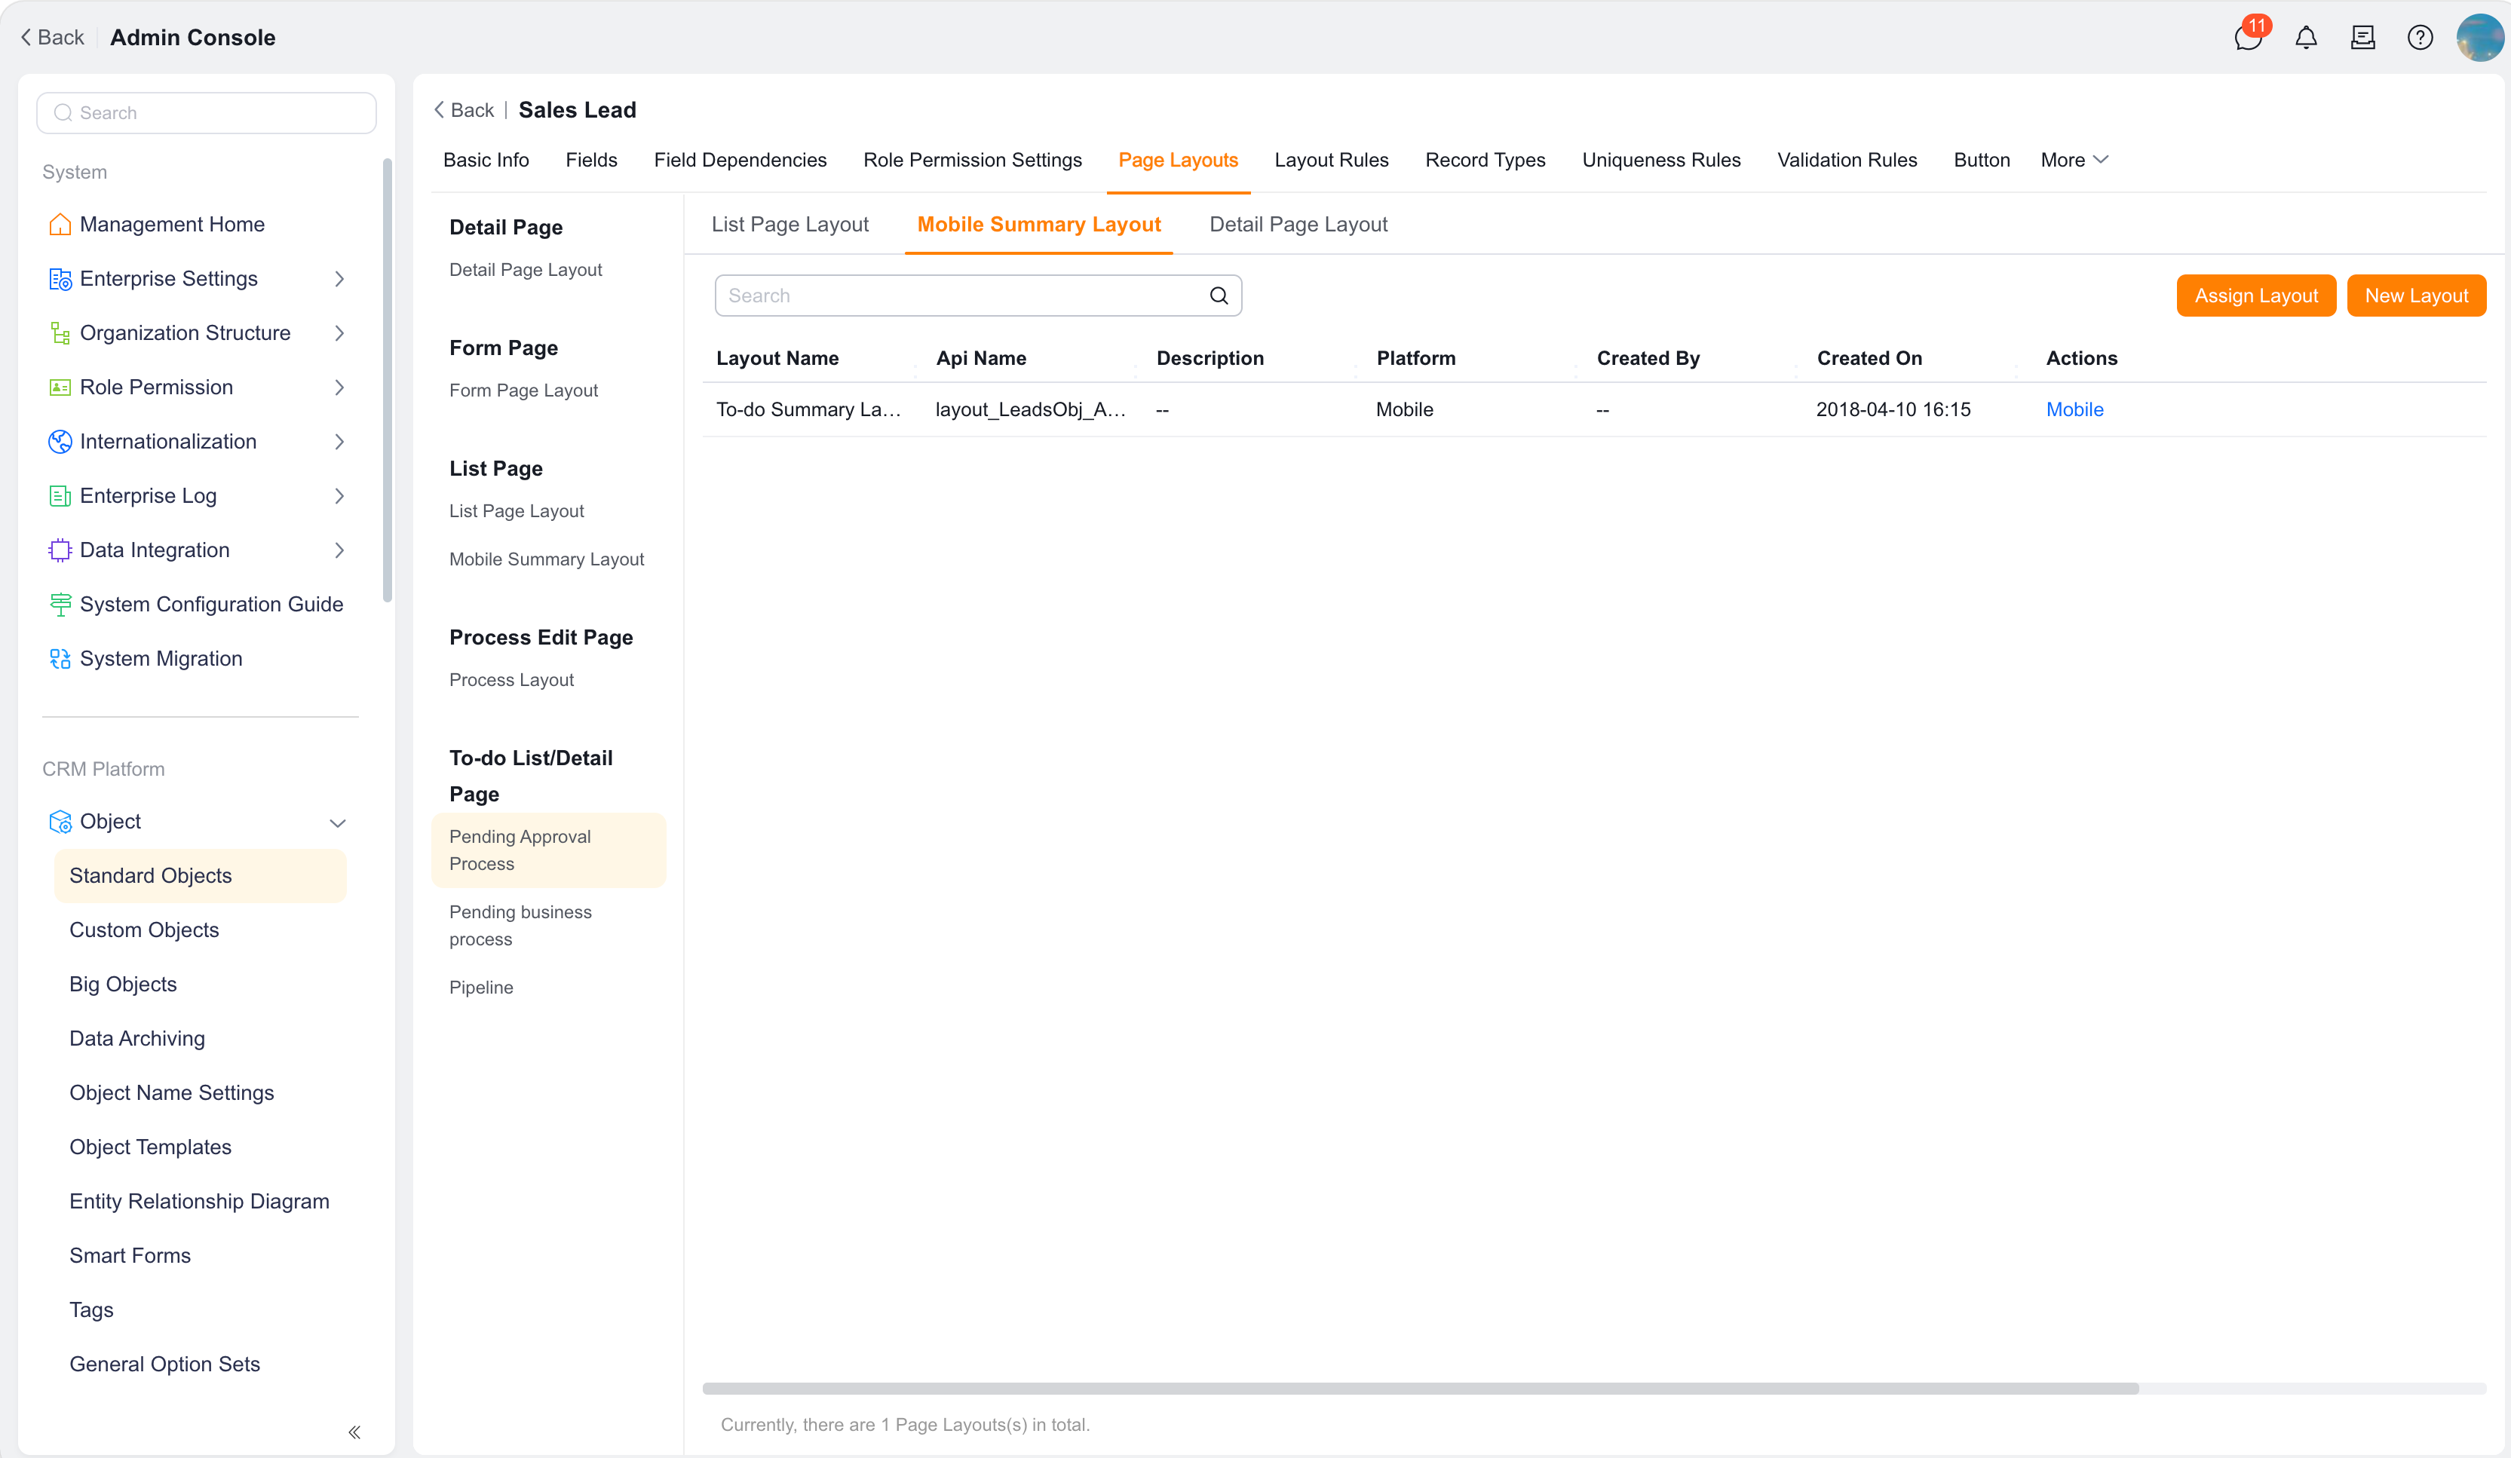Click the Mobile action link in the row
Image resolution: width=2511 pixels, height=1458 pixels.
coord(2074,409)
